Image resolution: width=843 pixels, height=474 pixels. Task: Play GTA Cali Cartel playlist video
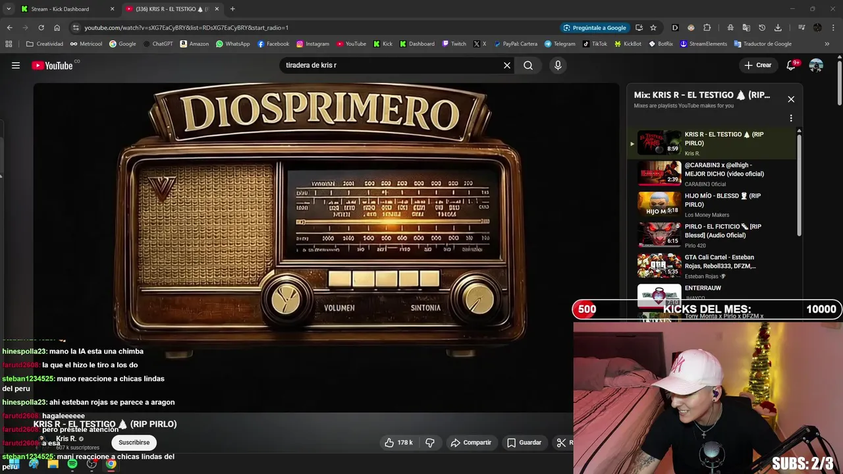tap(712, 266)
